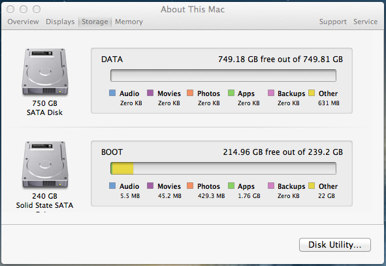Click the 'About This Mac' window title
The height and width of the screenshot is (266, 386).
tap(193, 9)
